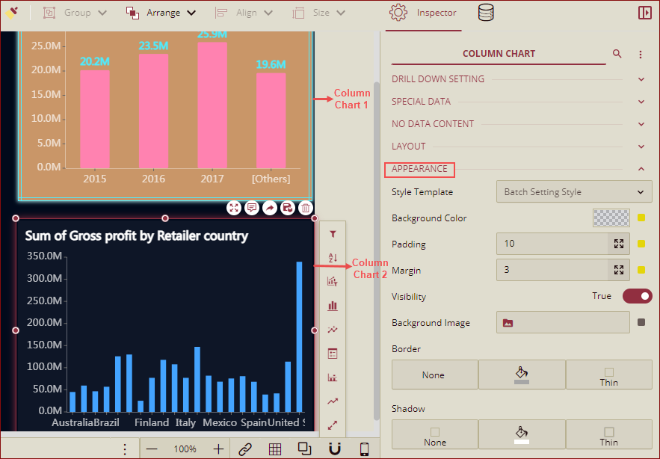Turn off the Visibility toggle

click(x=637, y=296)
